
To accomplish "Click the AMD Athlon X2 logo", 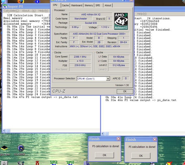I will point(121,21).
